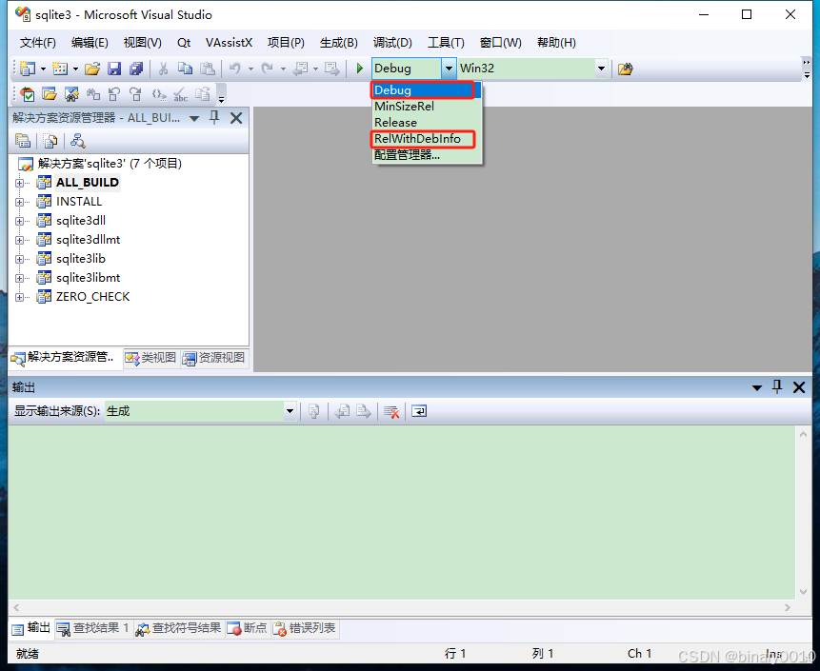The height and width of the screenshot is (671, 820).
Task: Open the solution configuration Debug dropdown arrow
Action: pyautogui.click(x=449, y=69)
